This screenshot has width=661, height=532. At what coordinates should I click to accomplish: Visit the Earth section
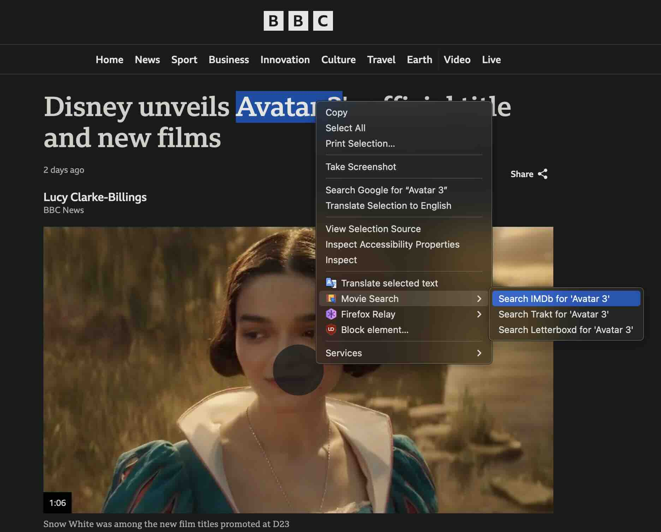(419, 60)
